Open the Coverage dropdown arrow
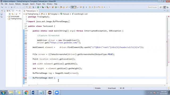 [45, 7]
